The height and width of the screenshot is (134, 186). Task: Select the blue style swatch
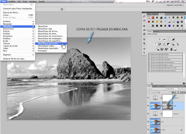[169, 26]
